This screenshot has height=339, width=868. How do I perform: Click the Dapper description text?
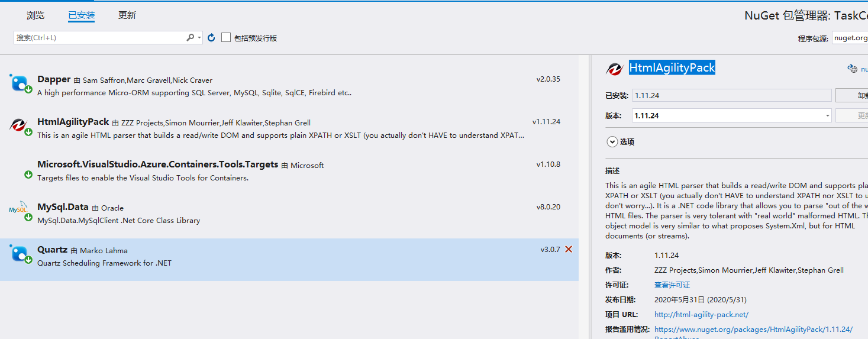(195, 93)
